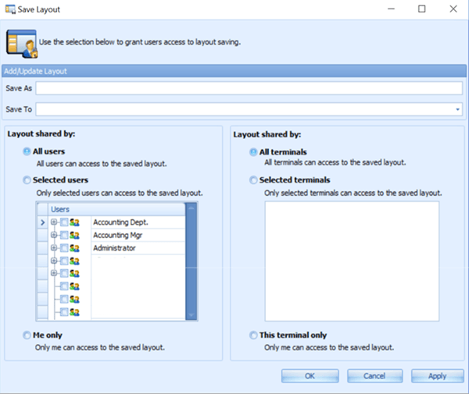
Task: Tick the Administrator checkbox
Action: coord(64,248)
